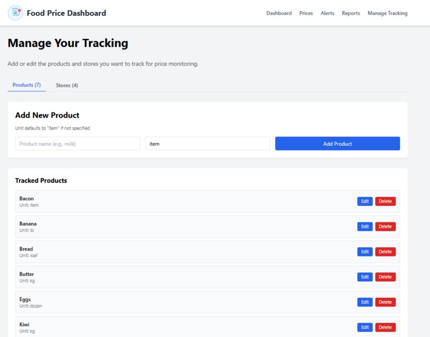Click the 'Manage Your Tracking' heading
This screenshot has height=337, width=430.
click(68, 44)
